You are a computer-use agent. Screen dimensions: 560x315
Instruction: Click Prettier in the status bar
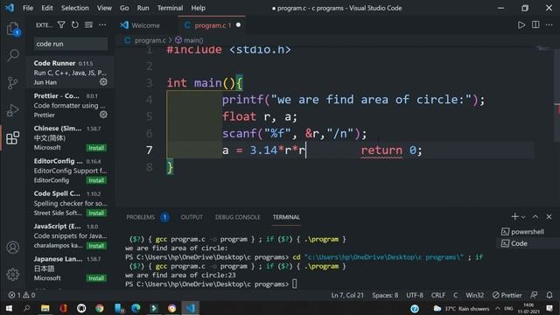coord(507,295)
